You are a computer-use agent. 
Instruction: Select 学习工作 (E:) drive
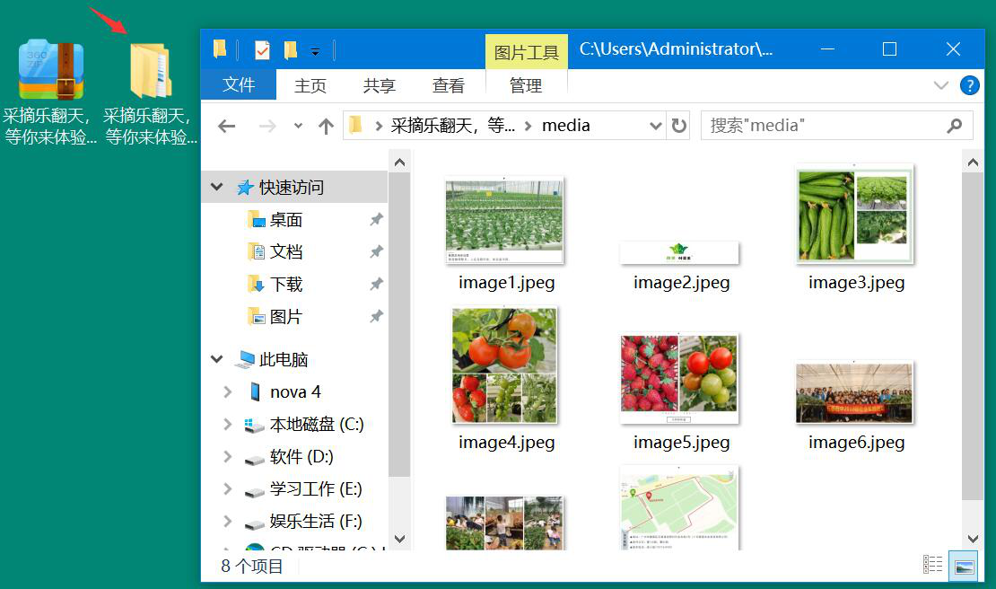[316, 489]
